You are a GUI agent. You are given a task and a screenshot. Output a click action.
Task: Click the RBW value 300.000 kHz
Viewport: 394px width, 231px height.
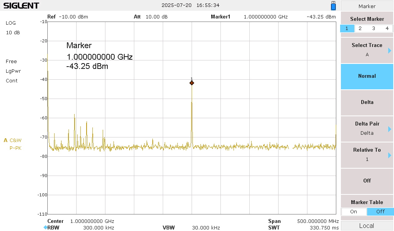98,228
